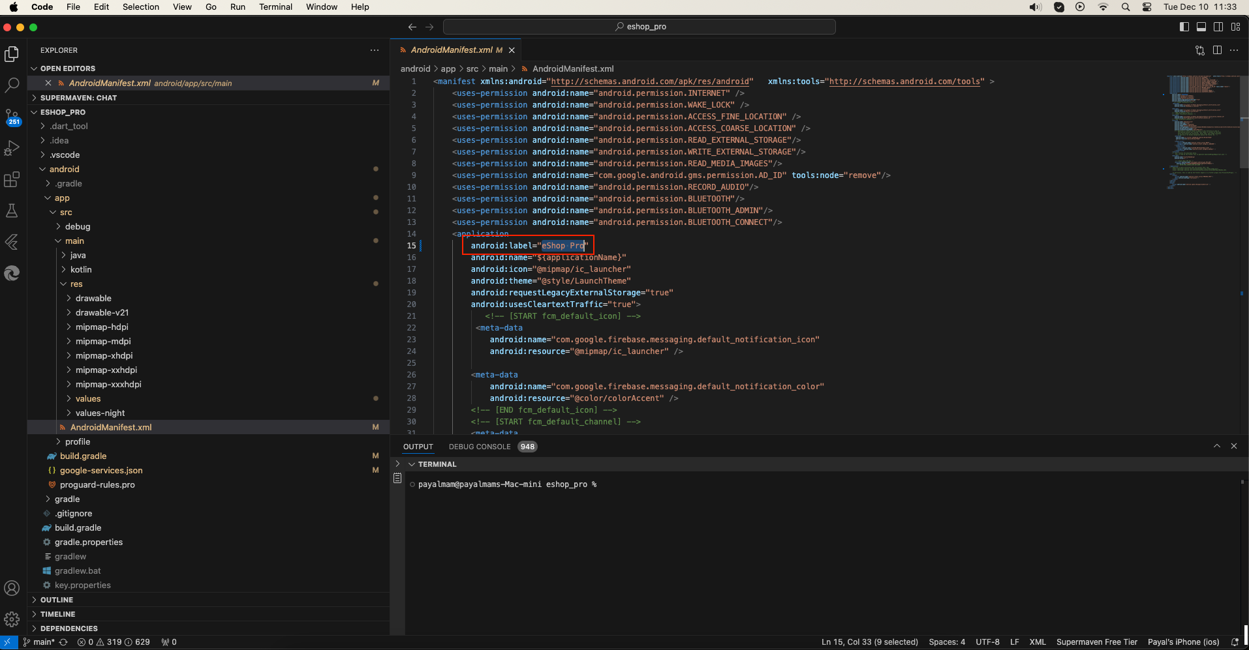Viewport: 1249px width, 650px height.
Task: Open macOS Control Center icon
Action: coord(1147,7)
